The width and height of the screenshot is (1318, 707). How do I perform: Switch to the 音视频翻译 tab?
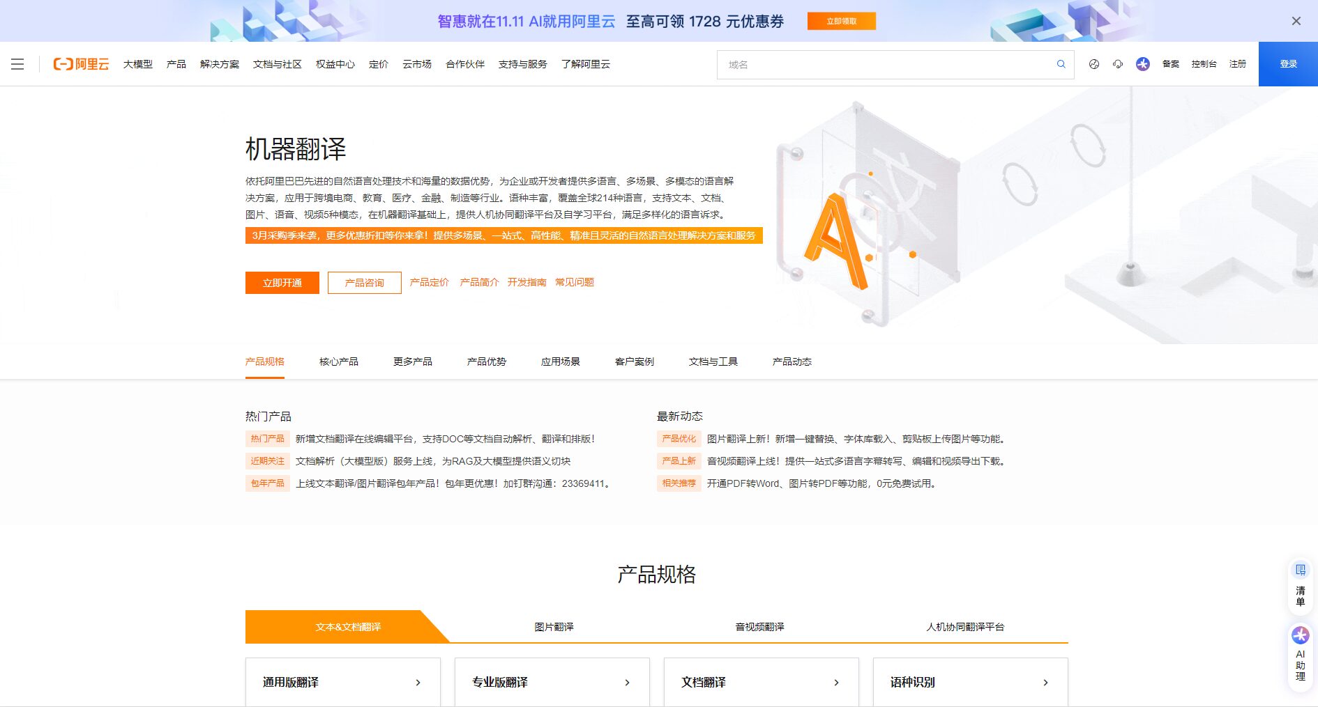click(759, 626)
